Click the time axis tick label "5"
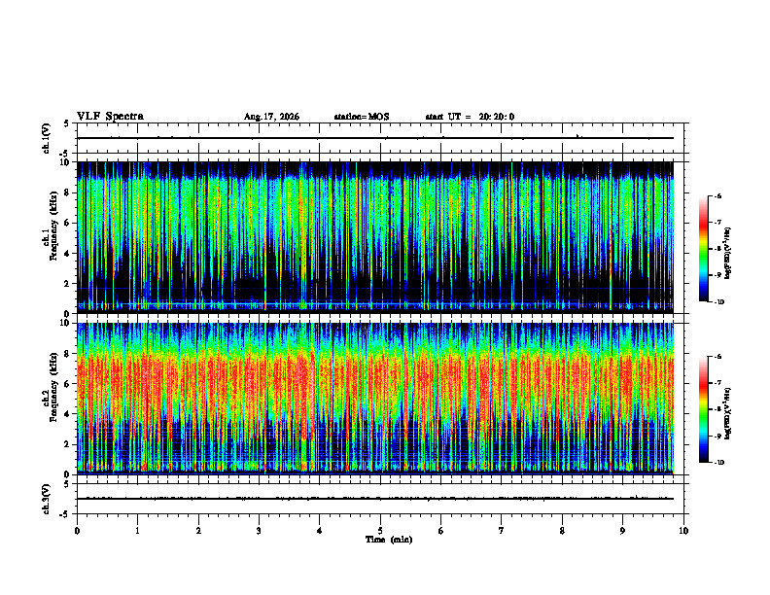Viewport: 770px width, 595px height. 380,531
